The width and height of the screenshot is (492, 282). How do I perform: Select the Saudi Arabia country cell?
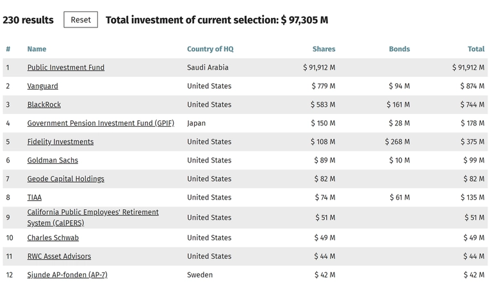point(208,67)
